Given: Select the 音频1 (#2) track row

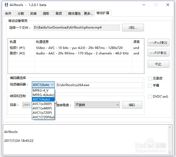Looking at the screenshot, I should pos(76,53).
